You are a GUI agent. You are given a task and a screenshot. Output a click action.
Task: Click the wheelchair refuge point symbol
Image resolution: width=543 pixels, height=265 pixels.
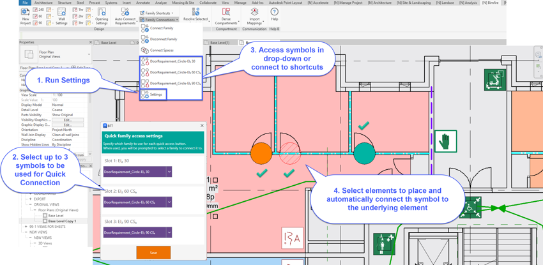coord(470,208)
